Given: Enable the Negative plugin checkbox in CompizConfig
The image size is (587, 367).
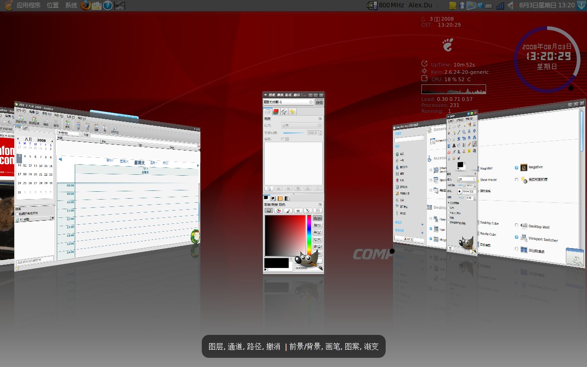Looking at the screenshot, I should tap(516, 167).
